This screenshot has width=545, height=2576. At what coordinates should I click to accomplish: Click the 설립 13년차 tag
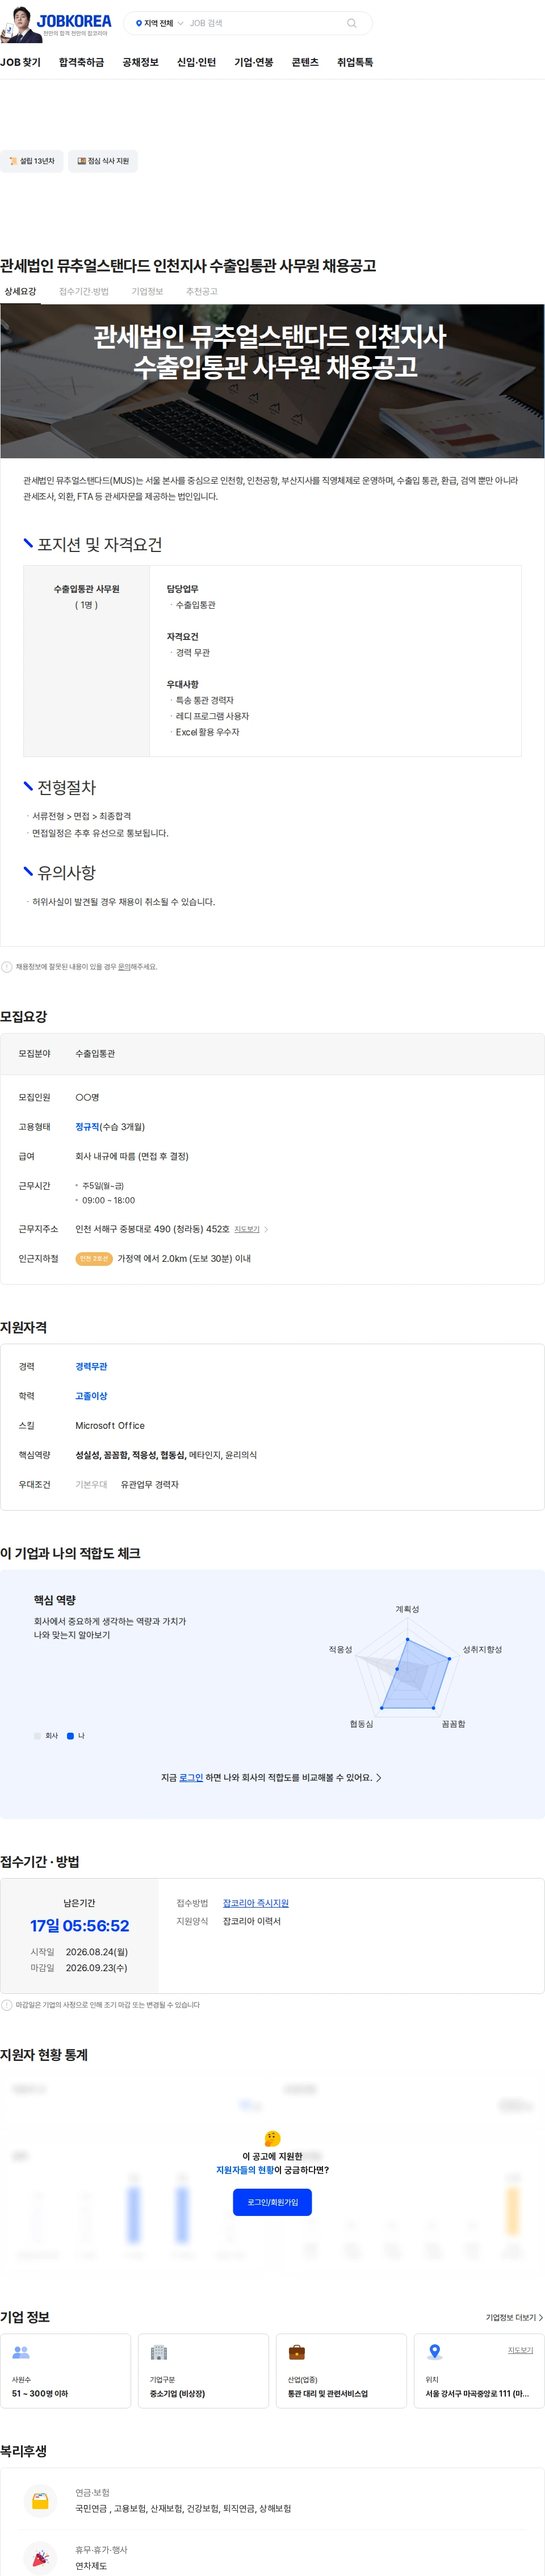coord(32,161)
